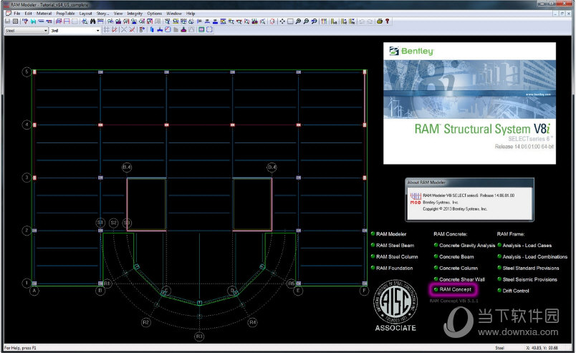Click grid bubble A at the bottom
Screen dimensions: 576x353
point(34,291)
